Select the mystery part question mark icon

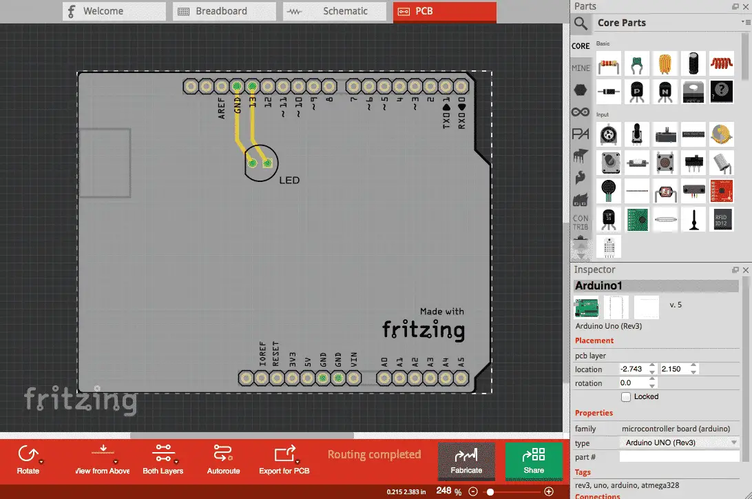721,92
